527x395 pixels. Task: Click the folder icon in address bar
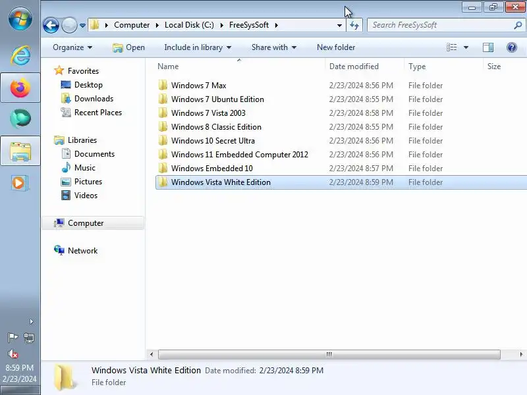(95, 25)
